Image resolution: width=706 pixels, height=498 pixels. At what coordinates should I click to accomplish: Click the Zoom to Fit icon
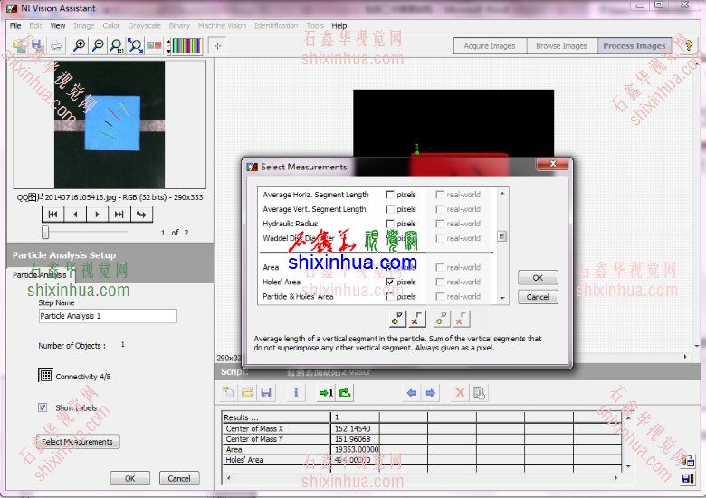[x=135, y=45]
